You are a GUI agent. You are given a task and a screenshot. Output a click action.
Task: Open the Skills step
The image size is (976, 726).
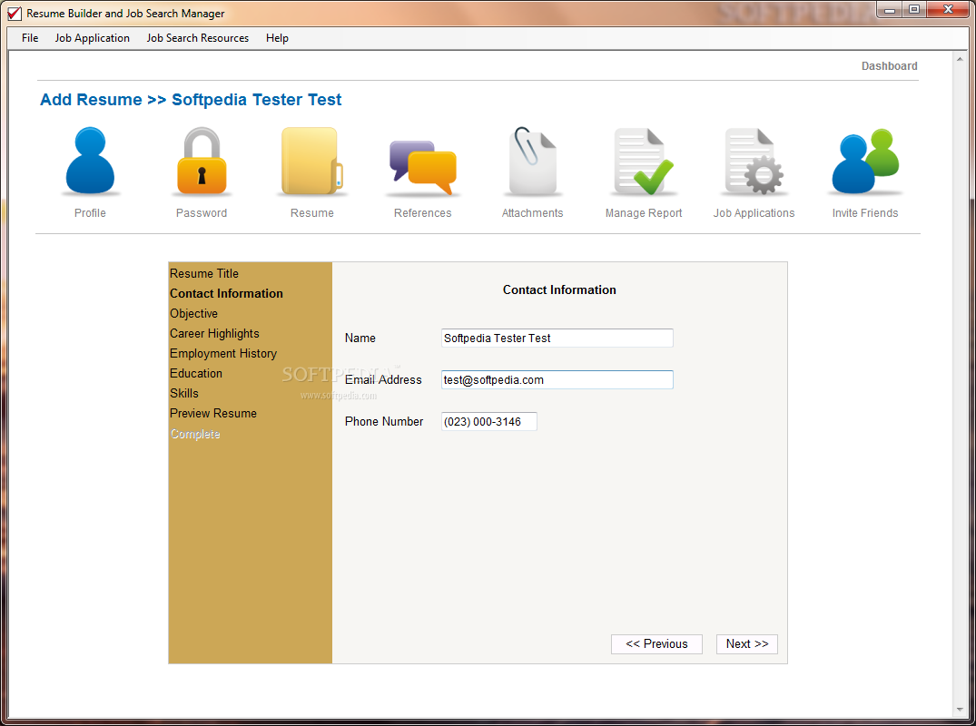click(184, 393)
